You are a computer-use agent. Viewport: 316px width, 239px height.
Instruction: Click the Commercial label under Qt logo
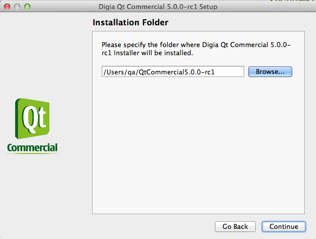tap(32, 147)
